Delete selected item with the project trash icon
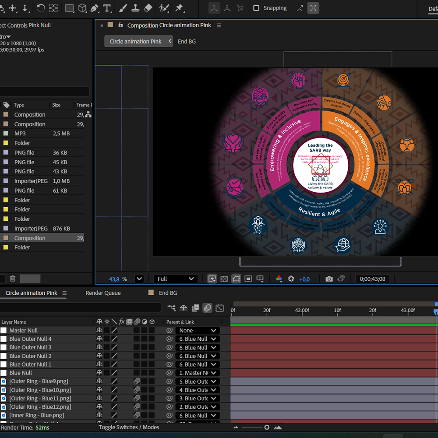The height and width of the screenshot is (438, 438). [x=13, y=279]
